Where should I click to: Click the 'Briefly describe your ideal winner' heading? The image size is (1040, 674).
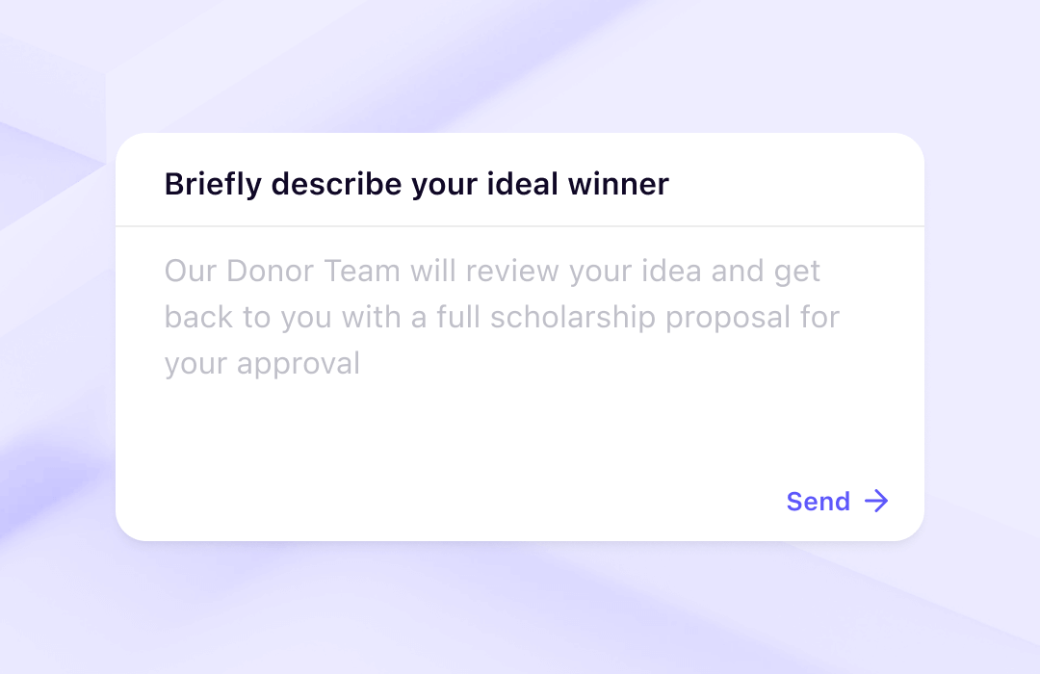click(x=416, y=183)
